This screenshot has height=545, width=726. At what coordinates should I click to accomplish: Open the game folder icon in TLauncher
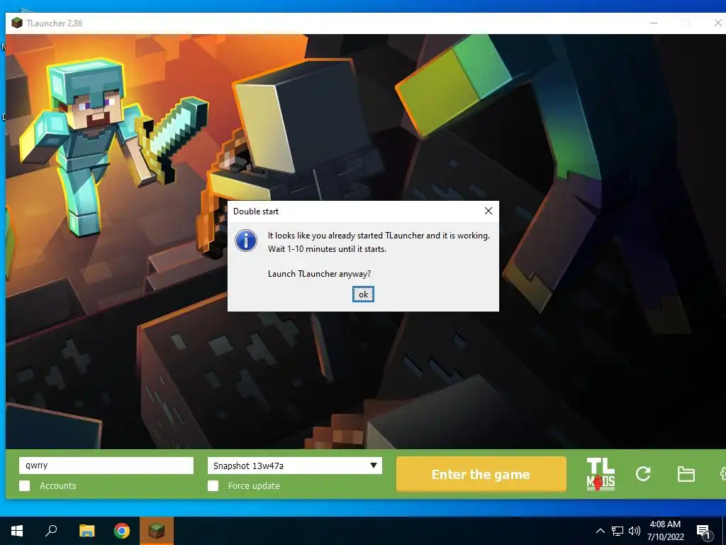[x=686, y=474]
